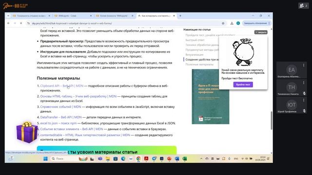Close the active sky.pro tab
Image resolution: width=312 pixels, height=175 pixels.
[174, 16]
